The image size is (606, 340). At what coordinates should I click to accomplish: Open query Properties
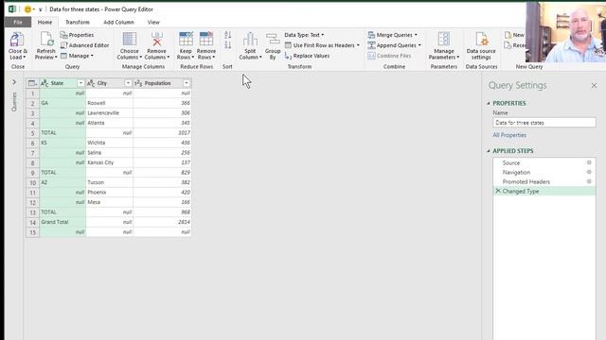77,35
